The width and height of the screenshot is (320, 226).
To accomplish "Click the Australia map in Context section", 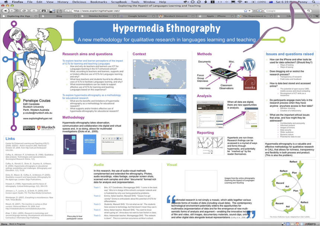I will pos(160,74).
